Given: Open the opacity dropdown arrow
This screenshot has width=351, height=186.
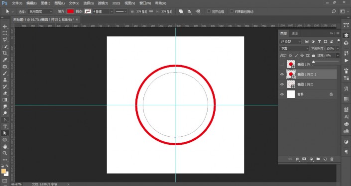Looking at the screenshot, I should [x=338, y=49].
